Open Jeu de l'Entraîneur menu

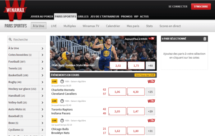click(x=105, y=16)
